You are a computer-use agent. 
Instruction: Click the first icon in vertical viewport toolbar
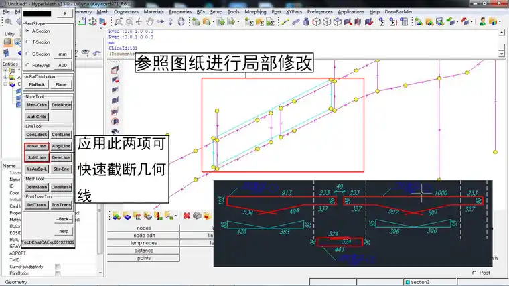115,70
